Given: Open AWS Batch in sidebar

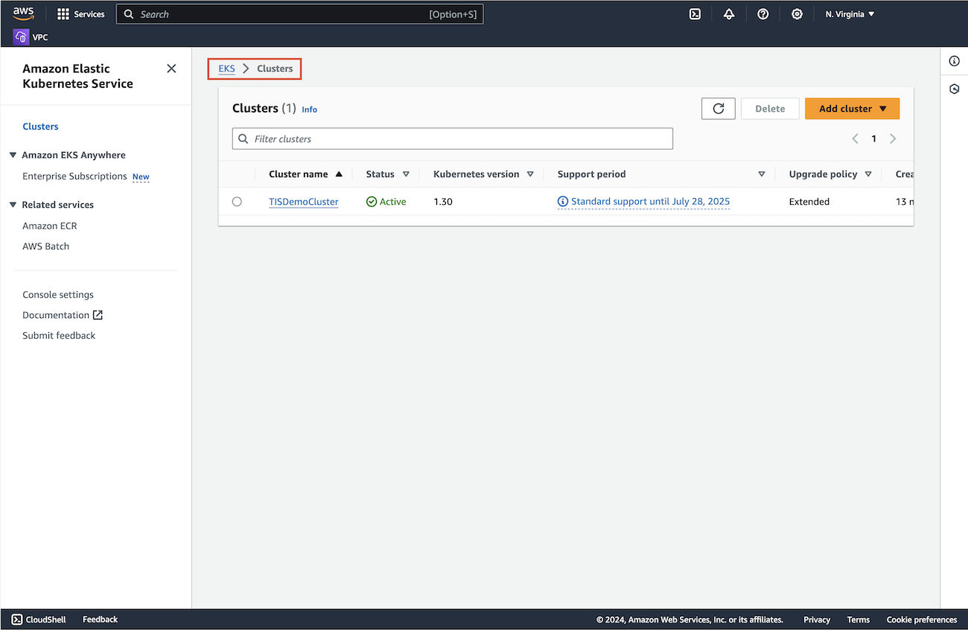Looking at the screenshot, I should (45, 246).
